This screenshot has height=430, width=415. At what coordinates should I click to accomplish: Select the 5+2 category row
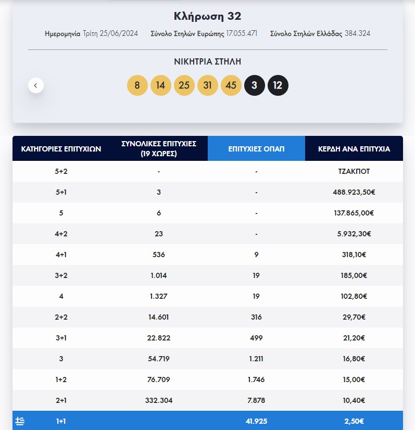[x=61, y=171]
